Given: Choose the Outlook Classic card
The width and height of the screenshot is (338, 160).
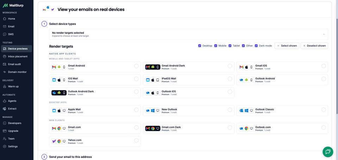Looking at the screenshot, I should 282,111.
